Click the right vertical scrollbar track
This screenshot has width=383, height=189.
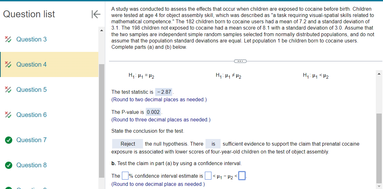379,132
